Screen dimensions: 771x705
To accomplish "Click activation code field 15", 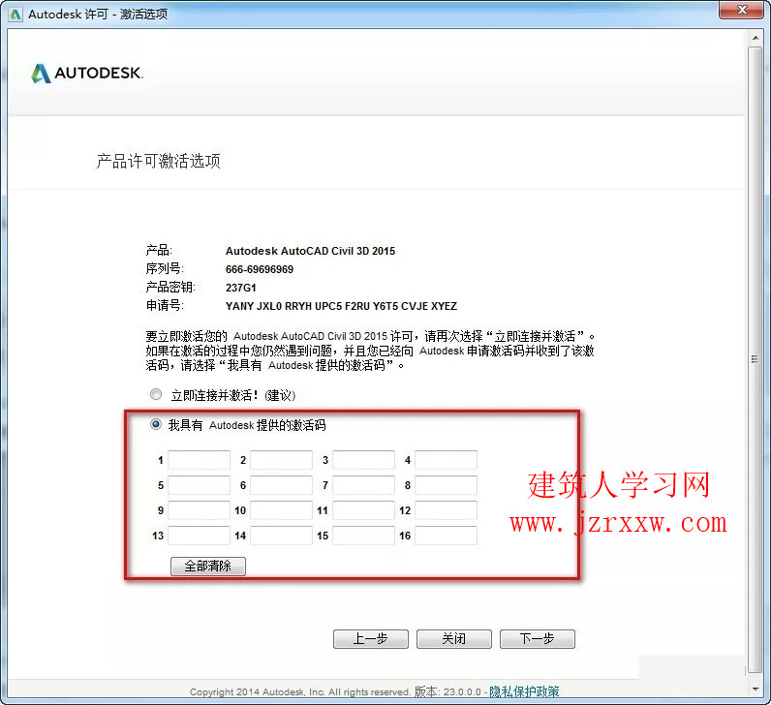I will click(363, 536).
